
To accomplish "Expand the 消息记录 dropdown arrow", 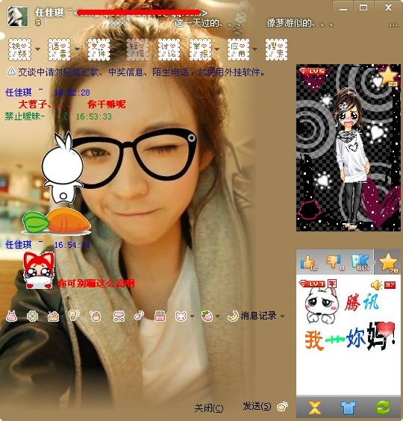I will tap(282, 316).
